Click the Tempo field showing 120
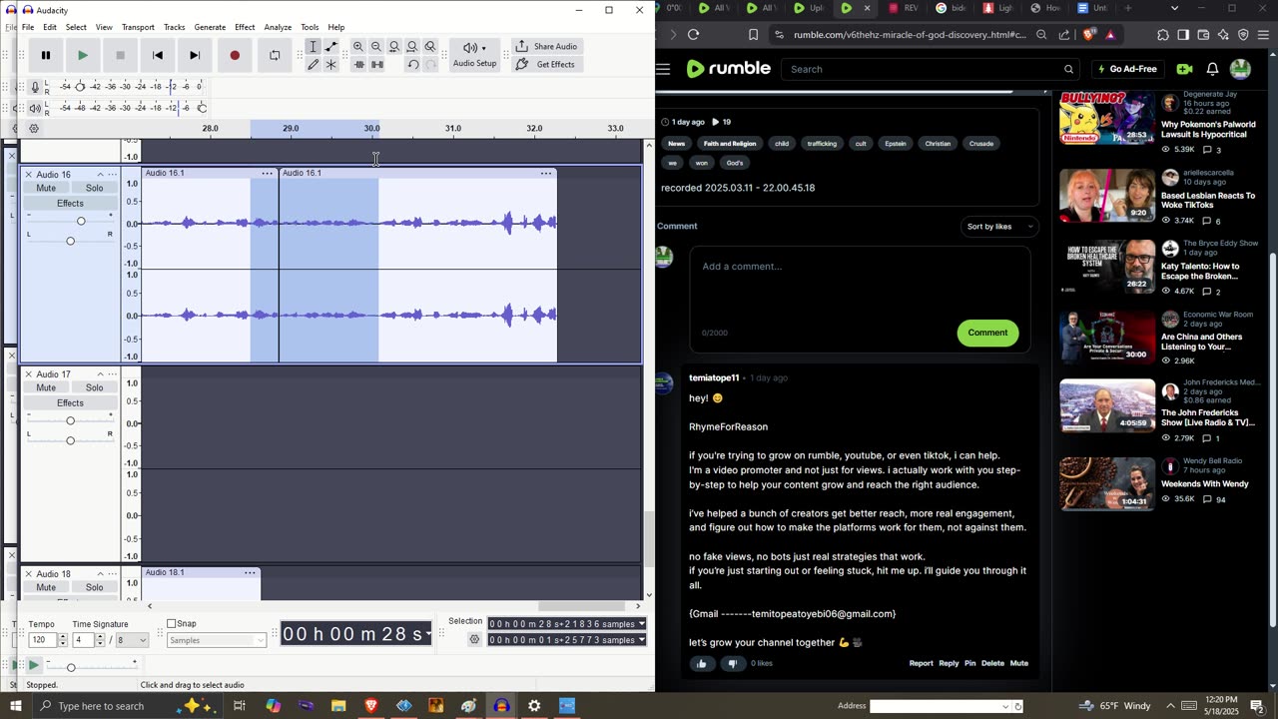 click(43, 640)
